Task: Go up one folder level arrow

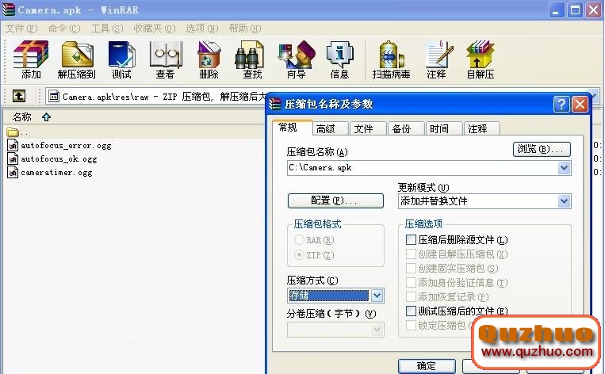Action: tap(19, 96)
